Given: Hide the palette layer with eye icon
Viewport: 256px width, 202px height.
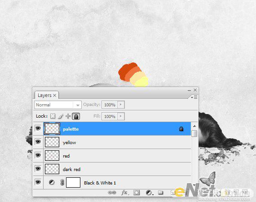Looking at the screenshot, I should click(38, 128).
